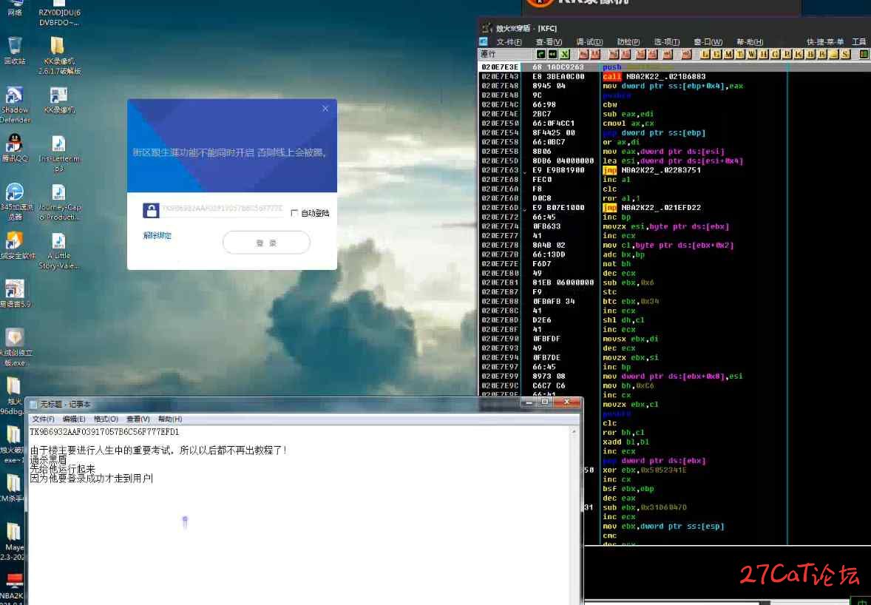Click the 解除绑定 link
The height and width of the screenshot is (605, 871).
(157, 235)
